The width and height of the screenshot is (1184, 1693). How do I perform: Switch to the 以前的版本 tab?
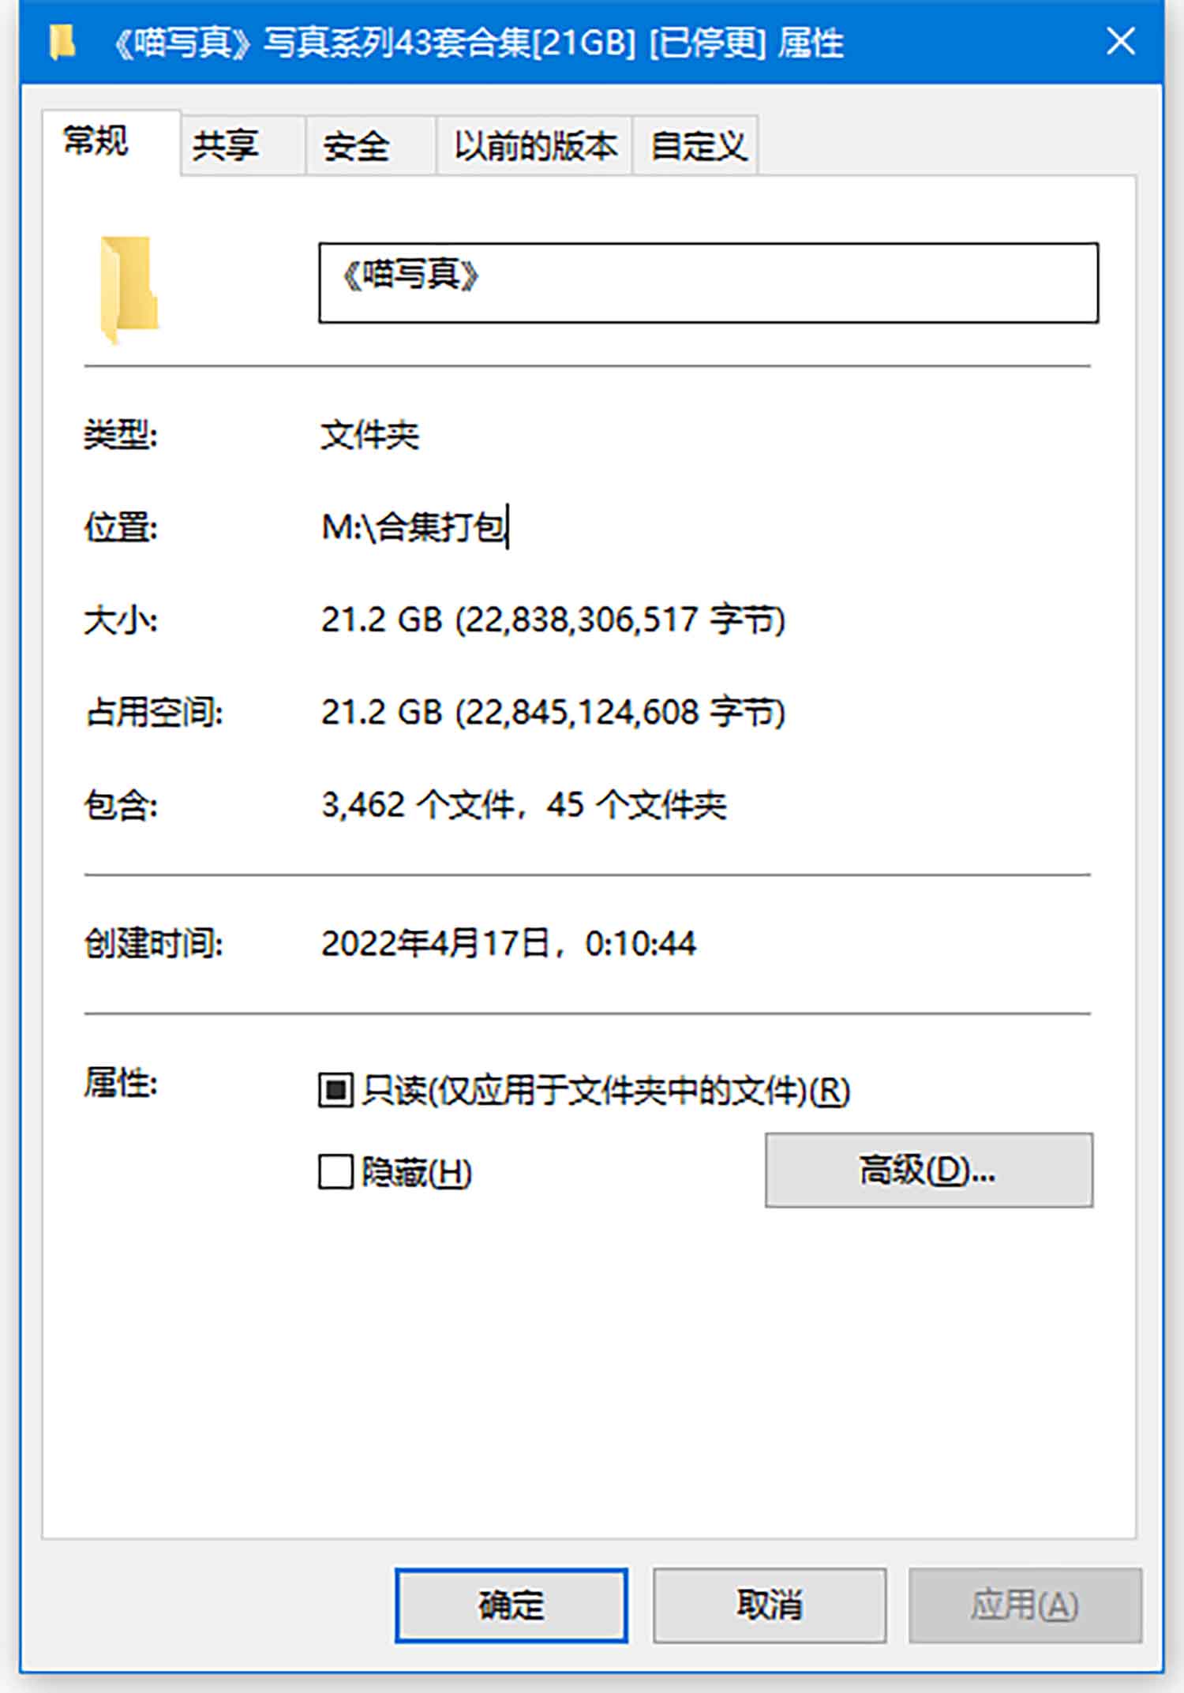pyautogui.click(x=534, y=145)
